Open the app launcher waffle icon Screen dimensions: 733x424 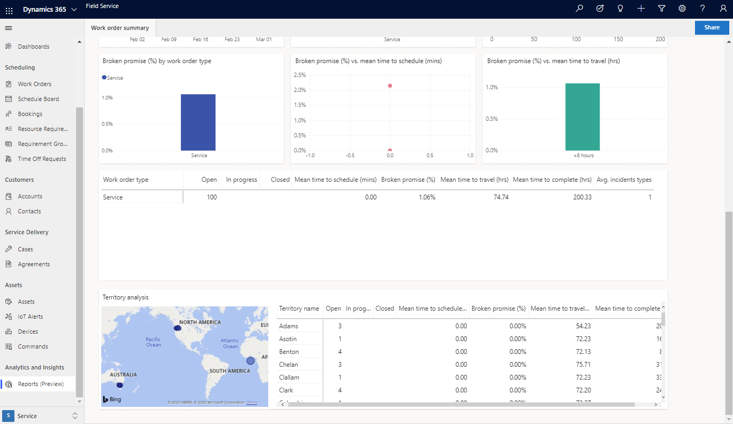click(x=9, y=10)
